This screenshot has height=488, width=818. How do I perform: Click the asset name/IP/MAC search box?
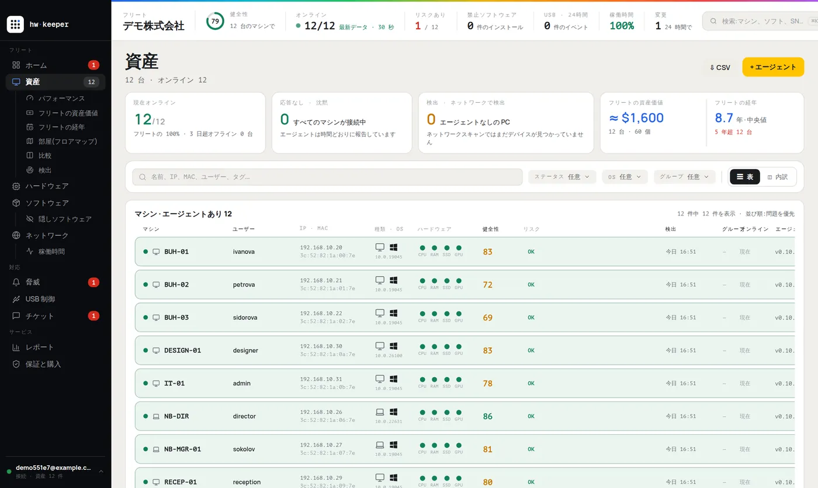pos(327,177)
